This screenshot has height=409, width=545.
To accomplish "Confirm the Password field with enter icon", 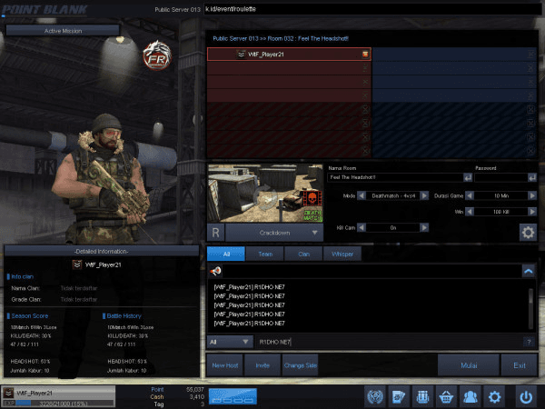I will tap(532, 177).
